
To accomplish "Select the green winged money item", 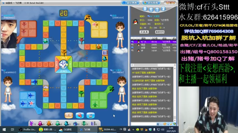I will (x=84, y=124).
